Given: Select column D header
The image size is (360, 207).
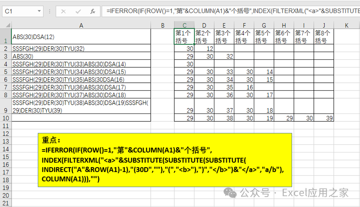Looking at the screenshot, I should coord(204,25).
